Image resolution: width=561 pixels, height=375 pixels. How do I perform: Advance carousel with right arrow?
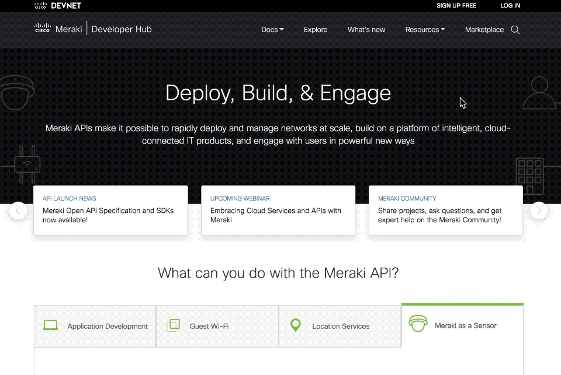point(539,211)
